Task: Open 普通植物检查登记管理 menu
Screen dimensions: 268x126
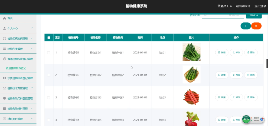Action: pyautogui.click(x=18, y=59)
